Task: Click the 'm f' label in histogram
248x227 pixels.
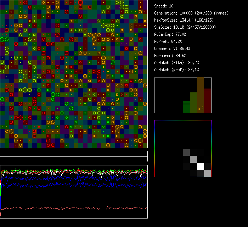Action: [201, 109]
